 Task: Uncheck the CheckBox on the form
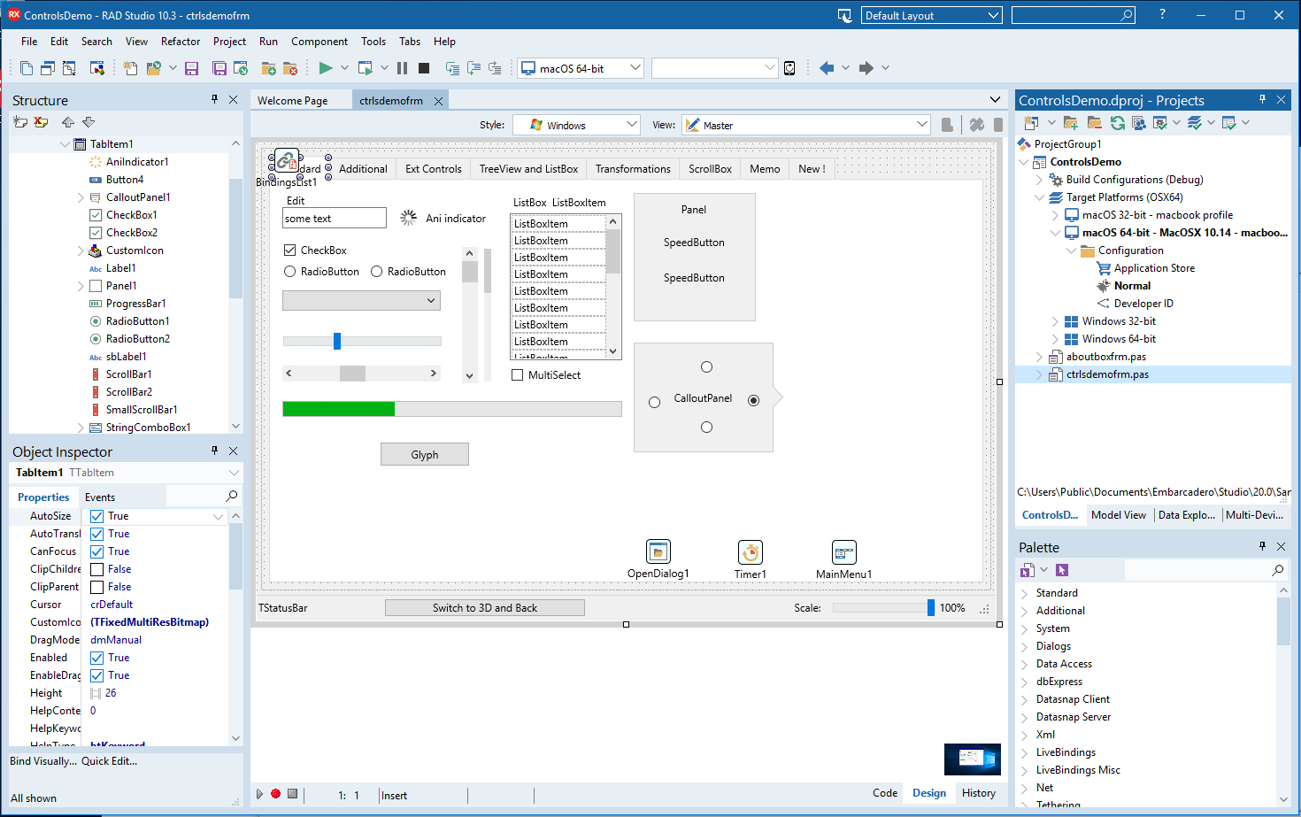click(x=290, y=250)
